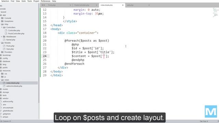
Task: Close the unsaved index.blade.php tab
Action: (123, 5)
